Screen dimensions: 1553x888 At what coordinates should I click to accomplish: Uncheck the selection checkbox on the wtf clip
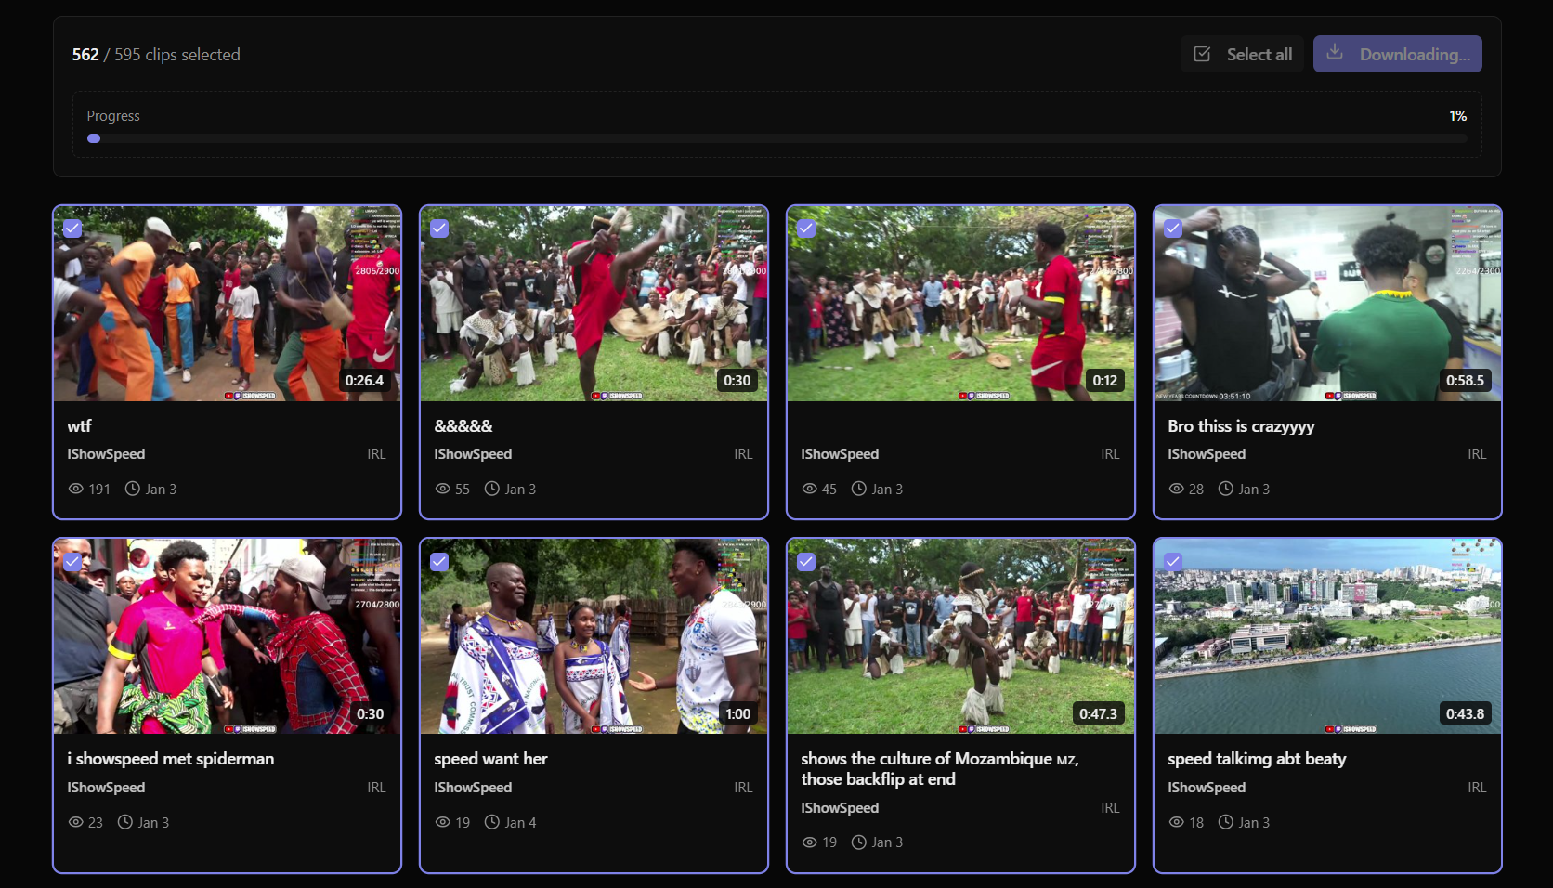tap(72, 228)
